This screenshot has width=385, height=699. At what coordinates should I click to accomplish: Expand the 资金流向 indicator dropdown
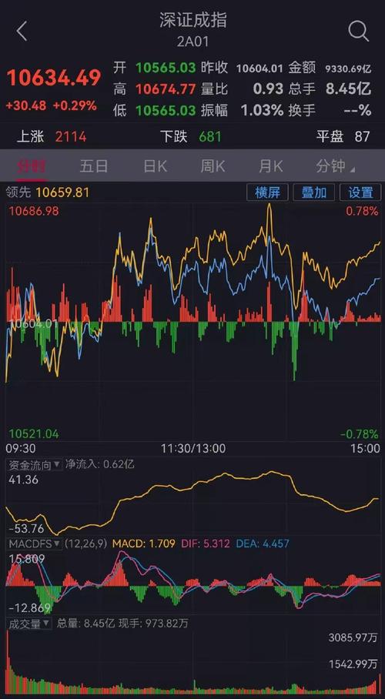(34, 465)
